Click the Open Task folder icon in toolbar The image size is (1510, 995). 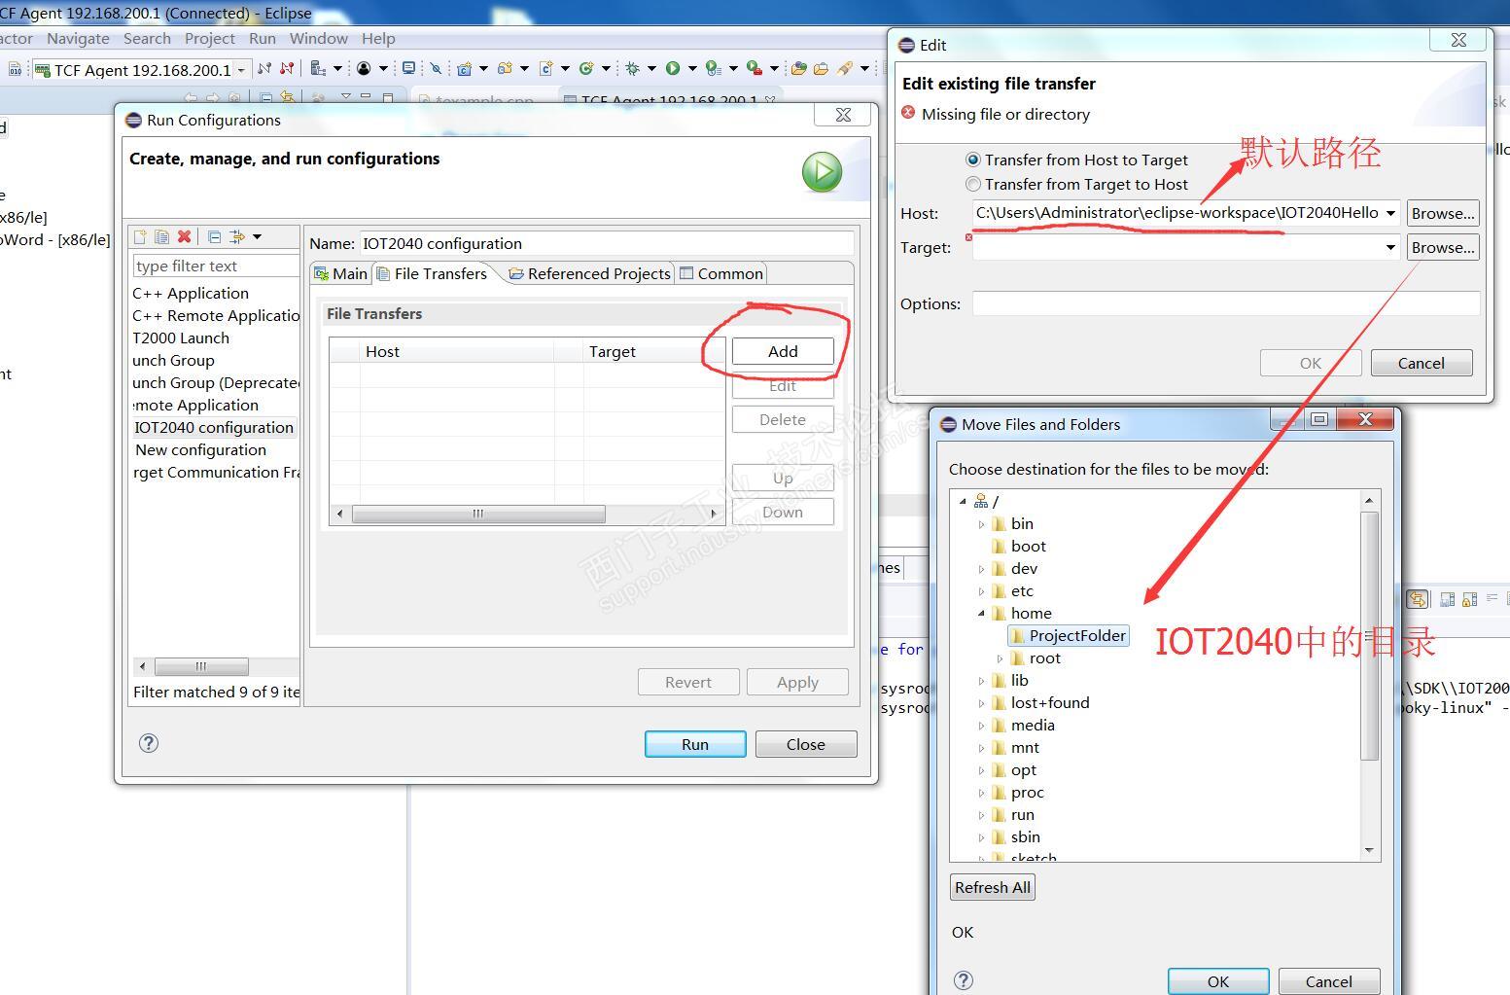tap(821, 68)
